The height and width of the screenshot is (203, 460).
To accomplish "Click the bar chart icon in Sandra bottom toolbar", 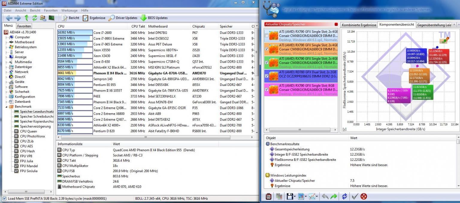I will (x=301, y=197).
